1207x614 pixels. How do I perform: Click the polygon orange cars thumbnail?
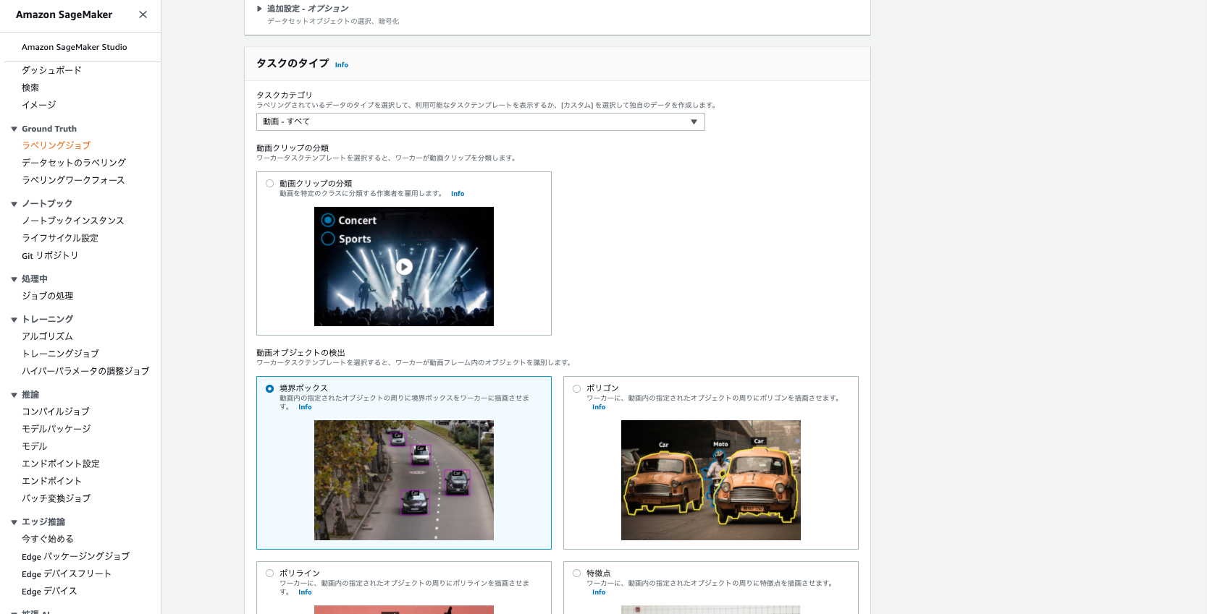(x=711, y=480)
